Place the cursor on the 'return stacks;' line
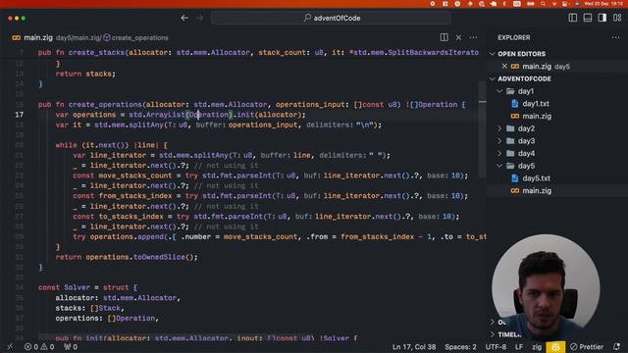The width and height of the screenshot is (628, 353). pos(85,74)
